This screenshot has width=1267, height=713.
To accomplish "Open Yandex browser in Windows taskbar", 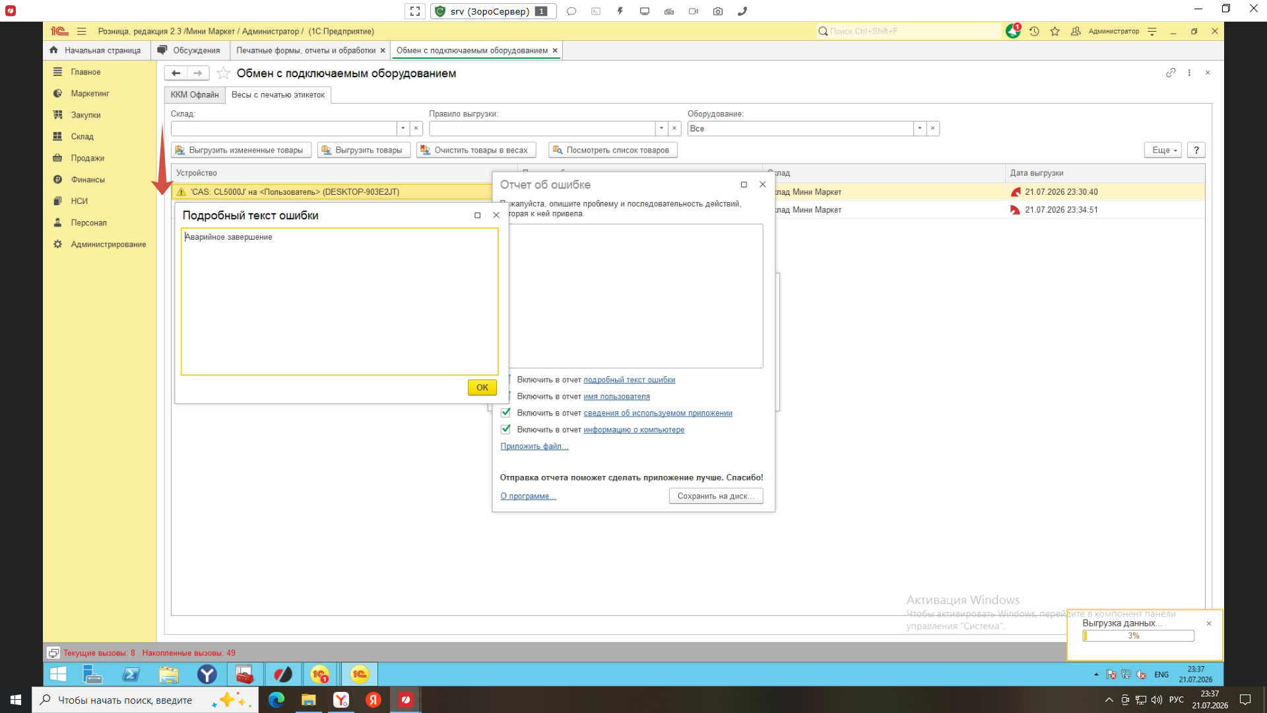I will tap(341, 700).
